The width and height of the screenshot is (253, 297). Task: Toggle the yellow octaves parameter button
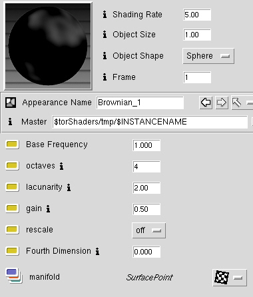(x=12, y=166)
